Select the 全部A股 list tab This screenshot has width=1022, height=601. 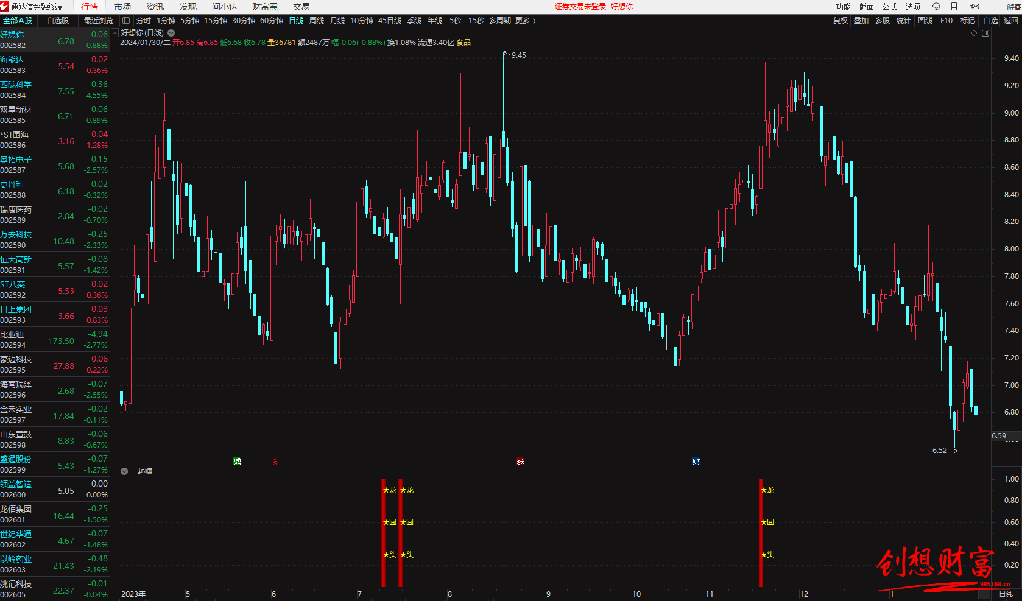coord(18,20)
